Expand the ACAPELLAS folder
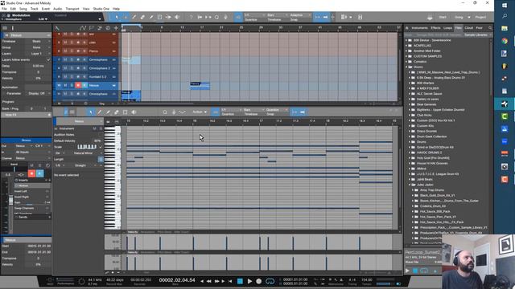 click(406, 46)
